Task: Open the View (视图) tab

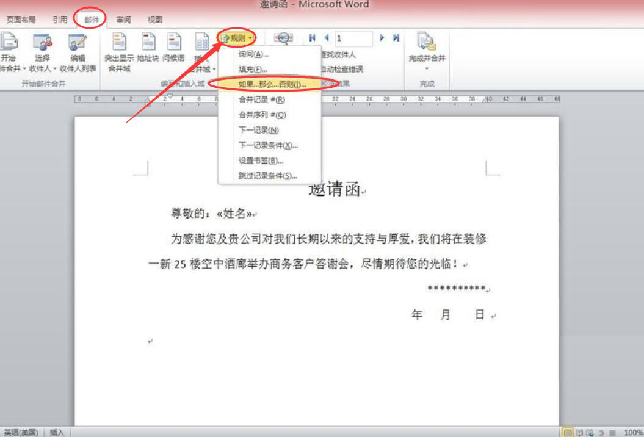Action: [x=155, y=20]
